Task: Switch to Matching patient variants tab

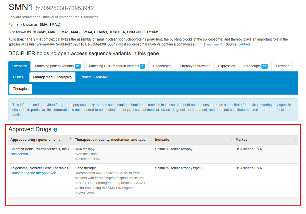Action: (x=58, y=66)
